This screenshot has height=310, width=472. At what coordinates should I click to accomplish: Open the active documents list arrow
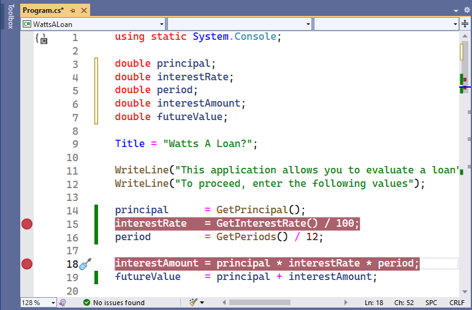tap(456, 11)
